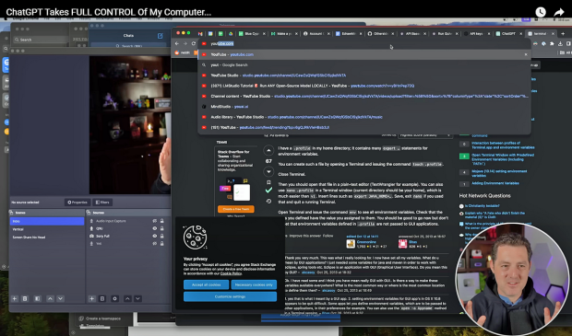Move selected source up with chevron
The image size is (572, 336).
click(x=127, y=298)
